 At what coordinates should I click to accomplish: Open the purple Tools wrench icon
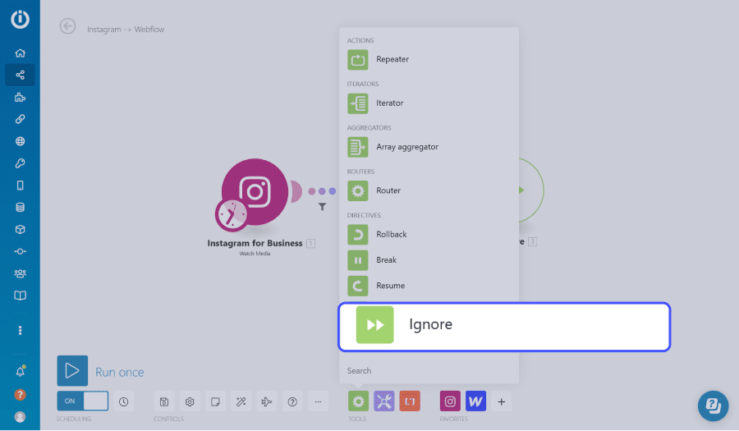(x=384, y=401)
